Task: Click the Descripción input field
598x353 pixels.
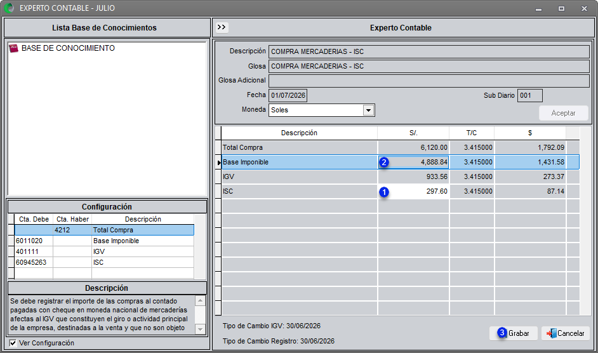Action: coord(429,51)
